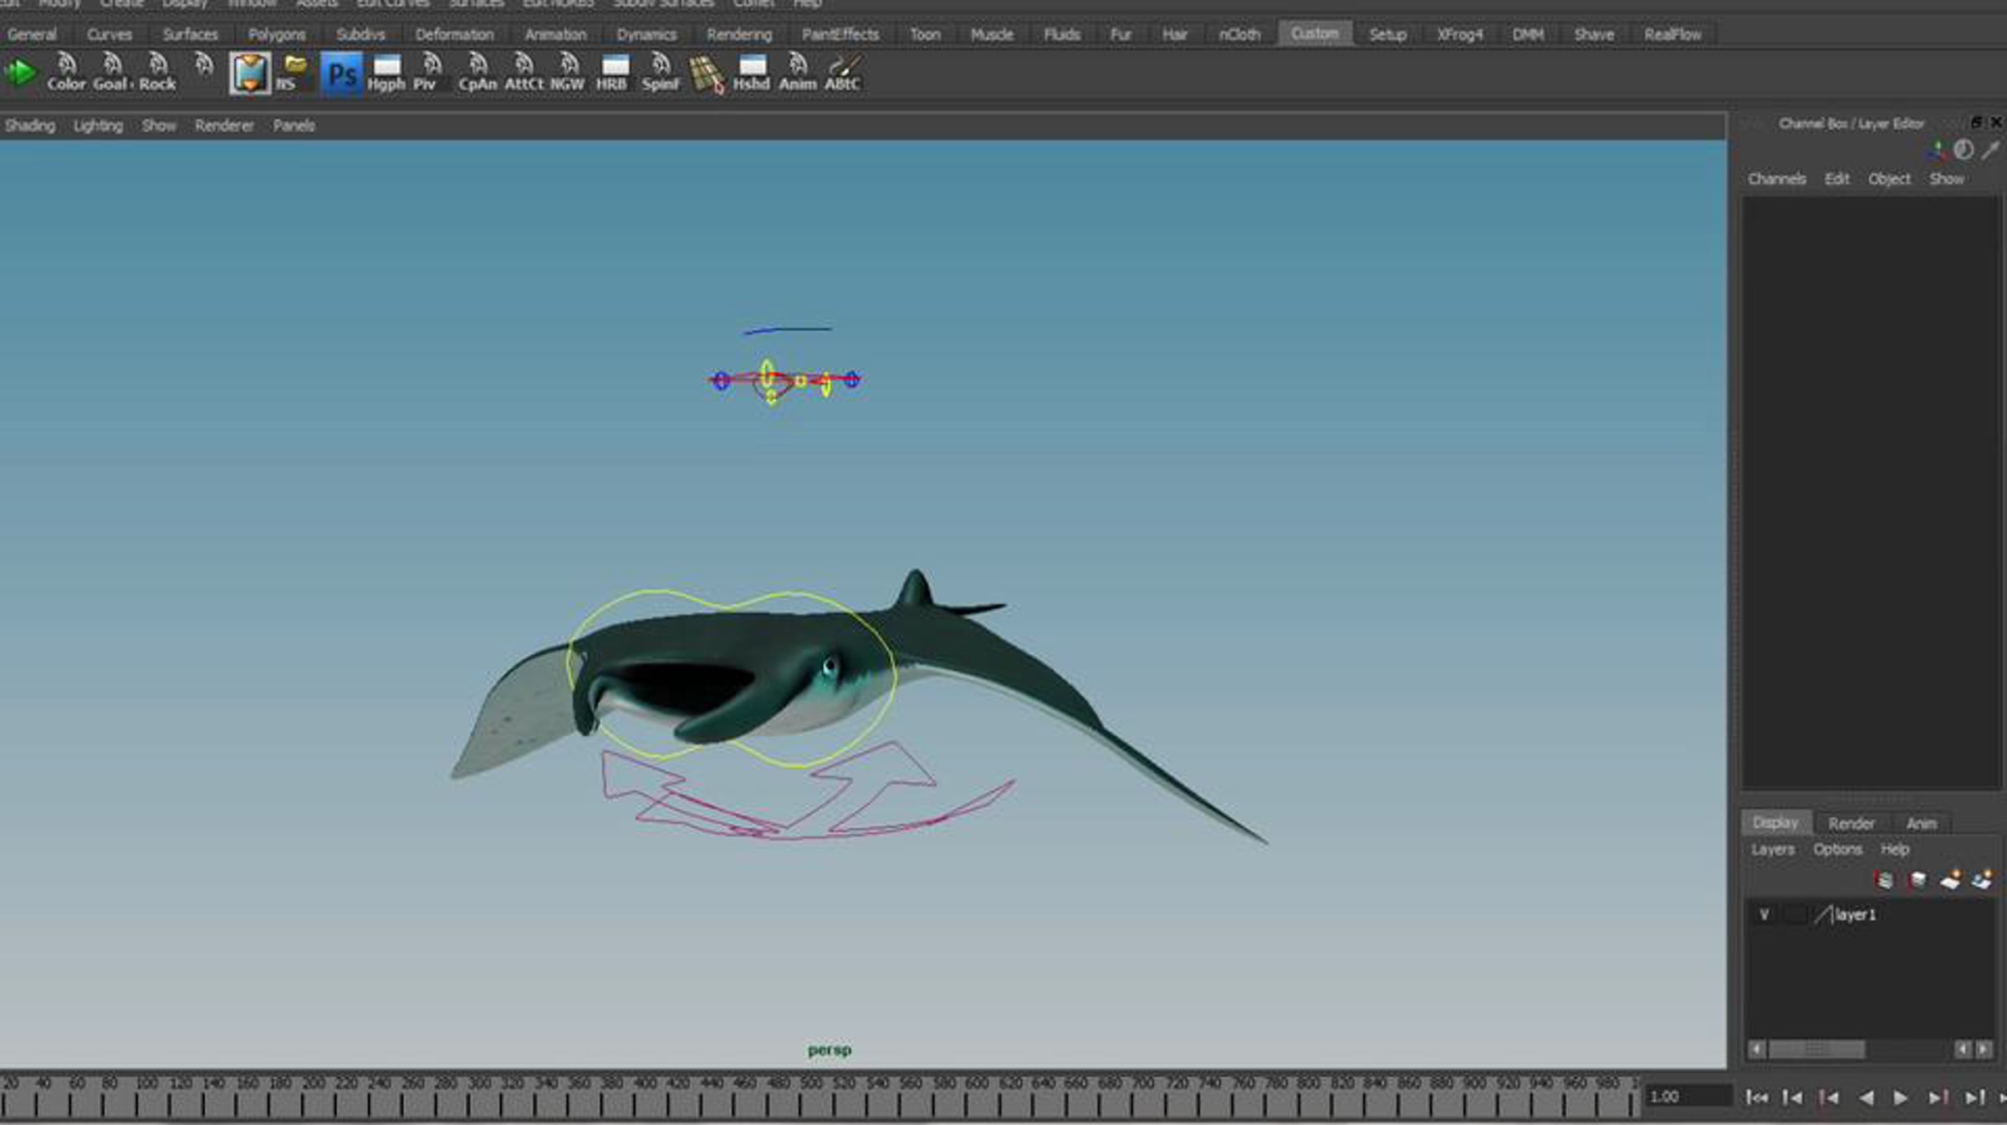Open the Channels menu in Channel Box
Image resolution: width=2007 pixels, height=1125 pixels.
(x=1776, y=179)
